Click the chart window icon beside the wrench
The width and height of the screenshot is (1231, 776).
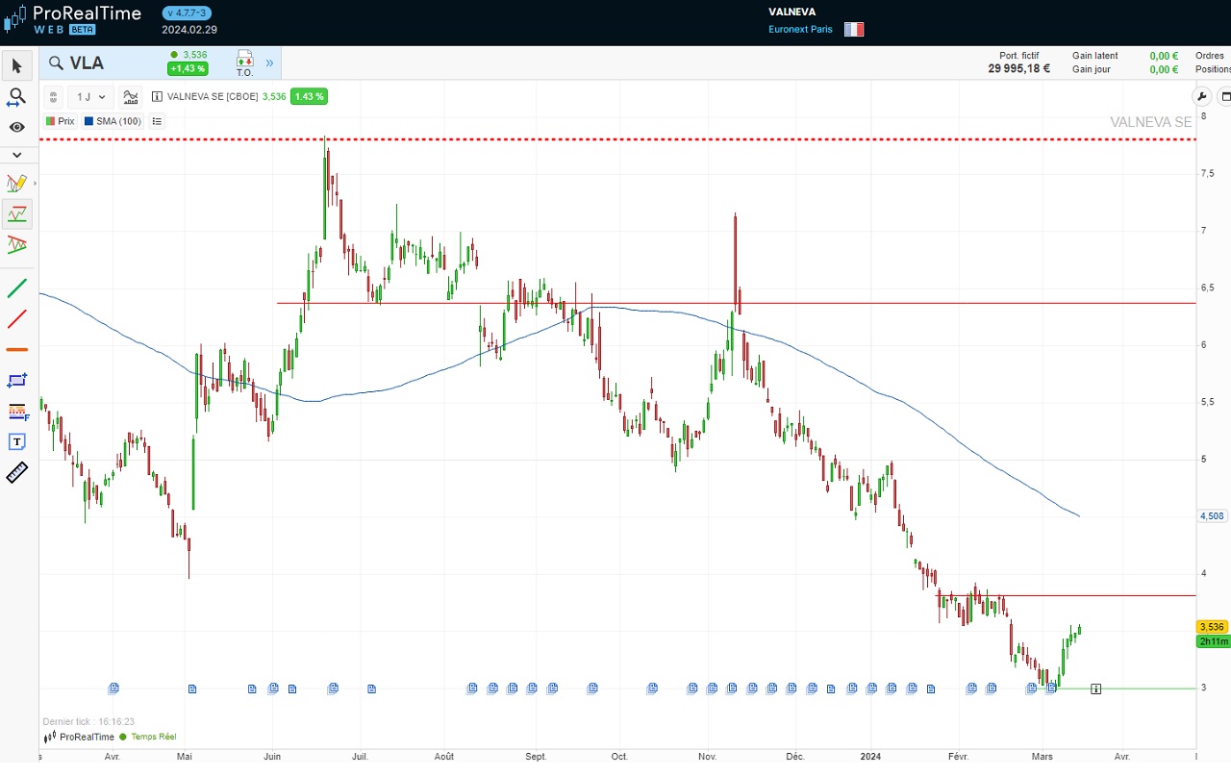[x=1224, y=96]
